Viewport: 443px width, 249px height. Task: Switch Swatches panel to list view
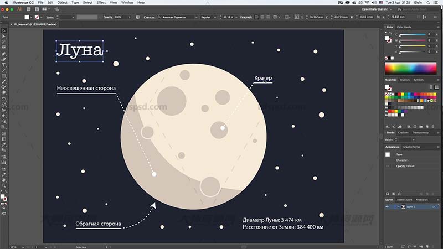[431, 87]
